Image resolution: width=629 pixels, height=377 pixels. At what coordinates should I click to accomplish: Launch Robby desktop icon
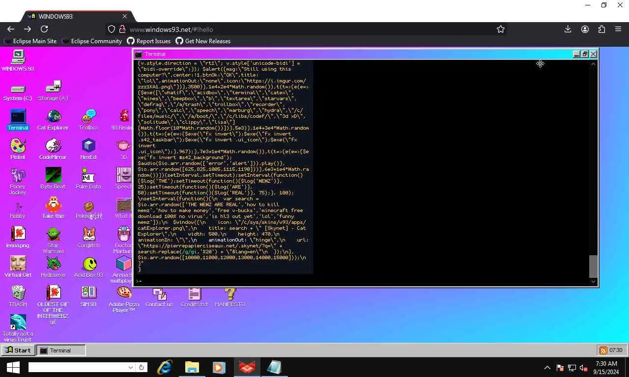pyautogui.click(x=18, y=210)
